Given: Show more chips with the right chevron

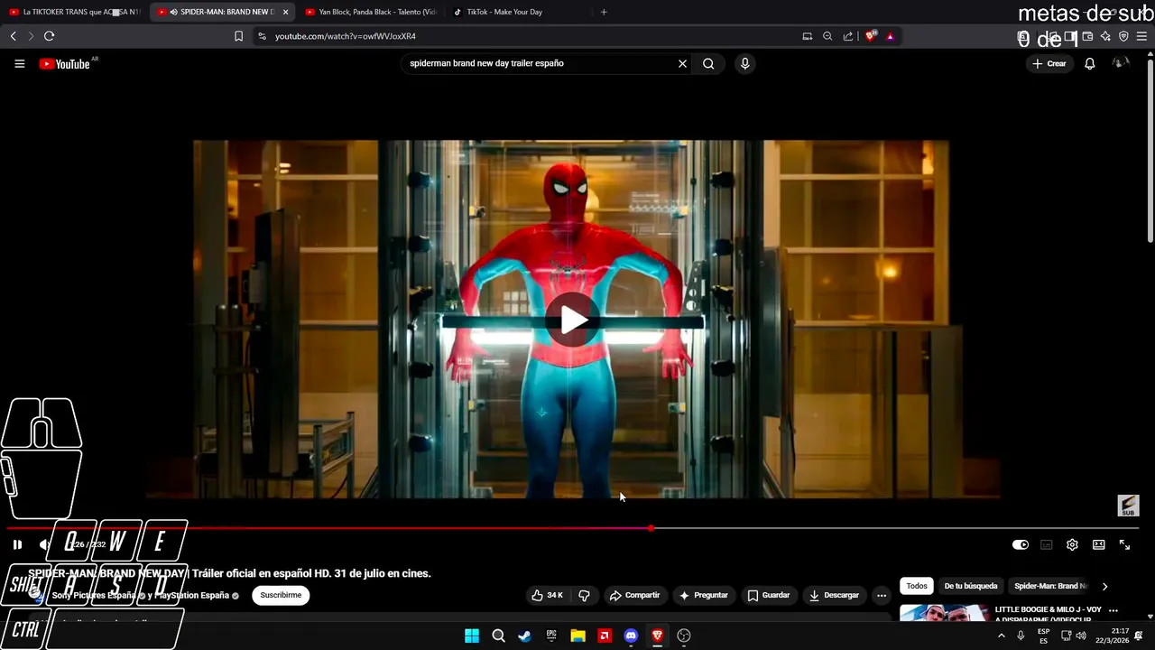Looking at the screenshot, I should click(1104, 586).
